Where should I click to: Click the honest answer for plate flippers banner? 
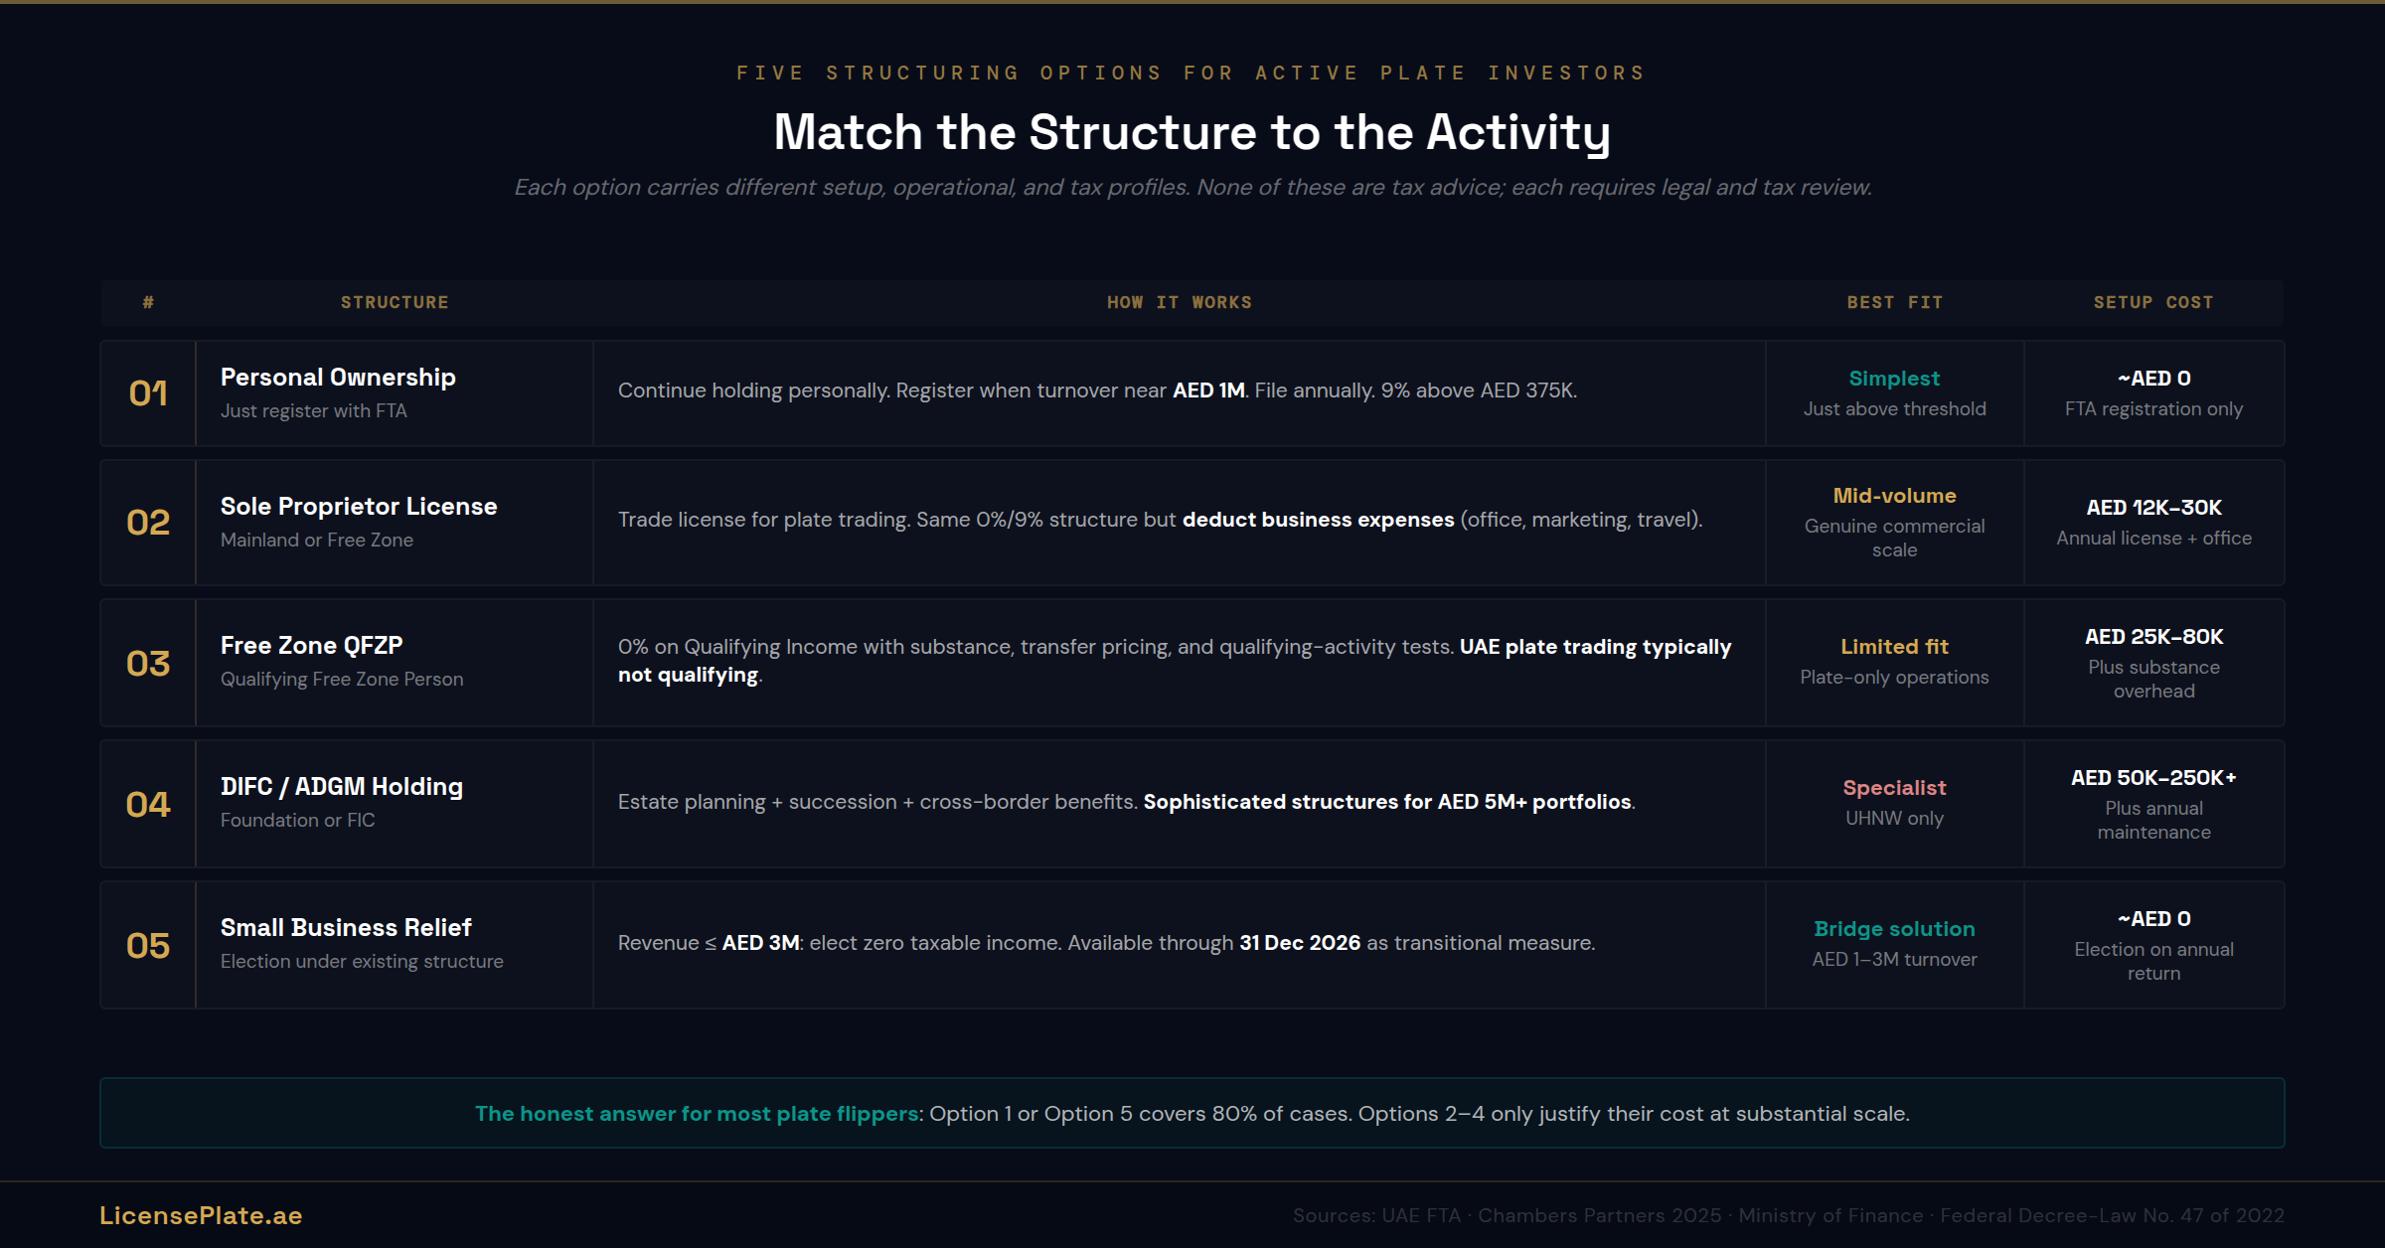1192,1114
